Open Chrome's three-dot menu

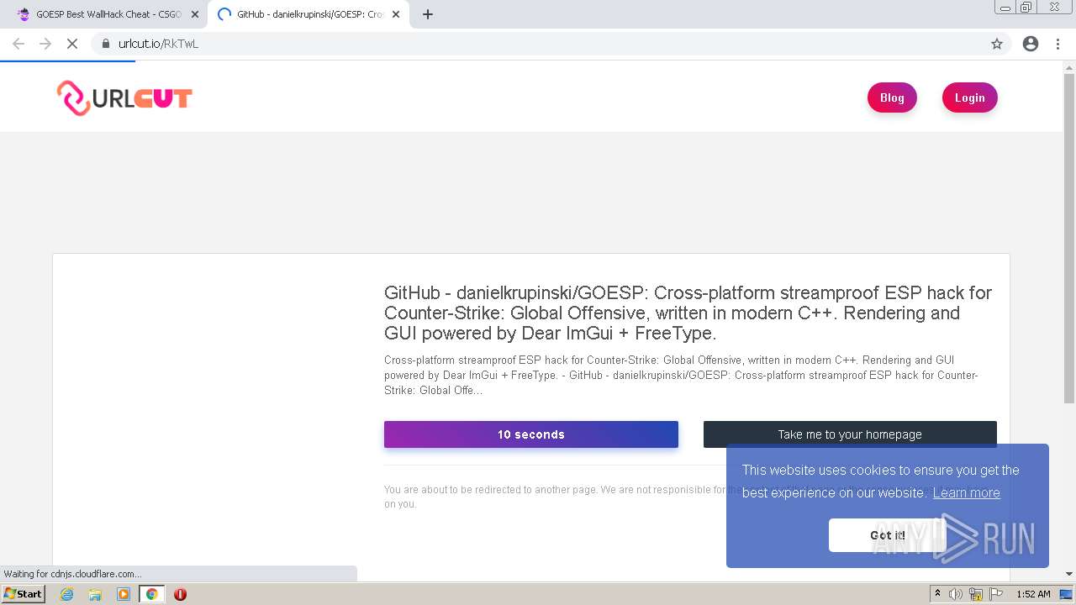(1058, 44)
